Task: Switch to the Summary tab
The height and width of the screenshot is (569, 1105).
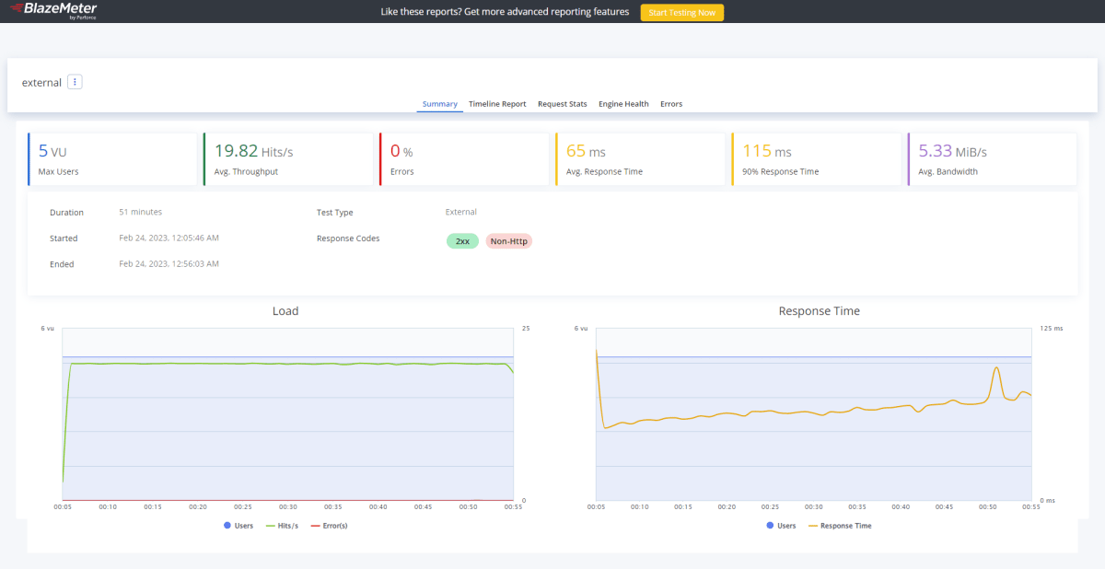Action: click(x=440, y=104)
